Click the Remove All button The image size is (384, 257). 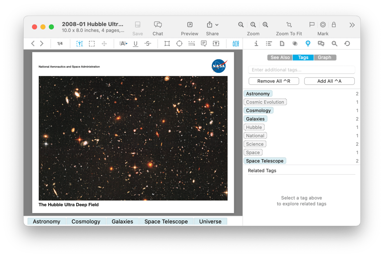pos(274,81)
